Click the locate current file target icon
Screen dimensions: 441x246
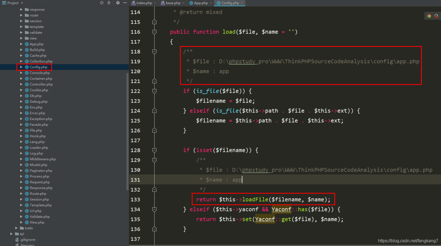pos(102,3)
